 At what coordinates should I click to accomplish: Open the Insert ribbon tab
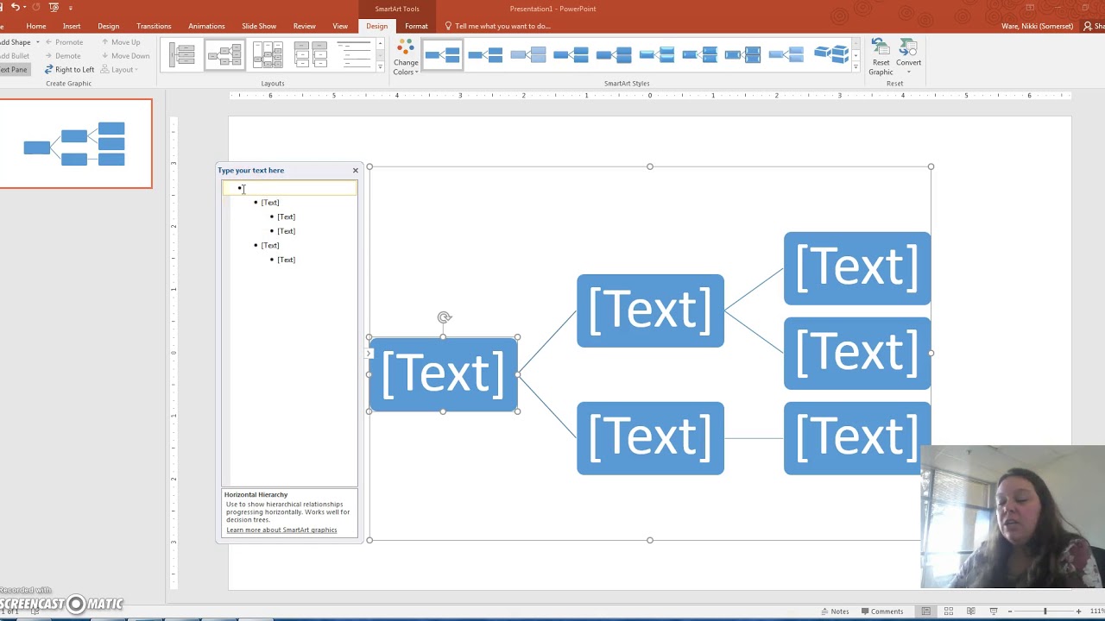pos(72,26)
